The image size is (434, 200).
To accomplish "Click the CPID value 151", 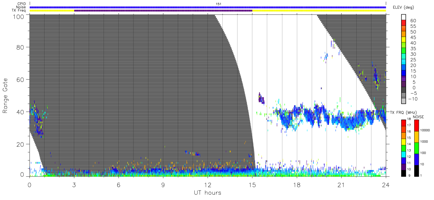I will coord(218,4).
